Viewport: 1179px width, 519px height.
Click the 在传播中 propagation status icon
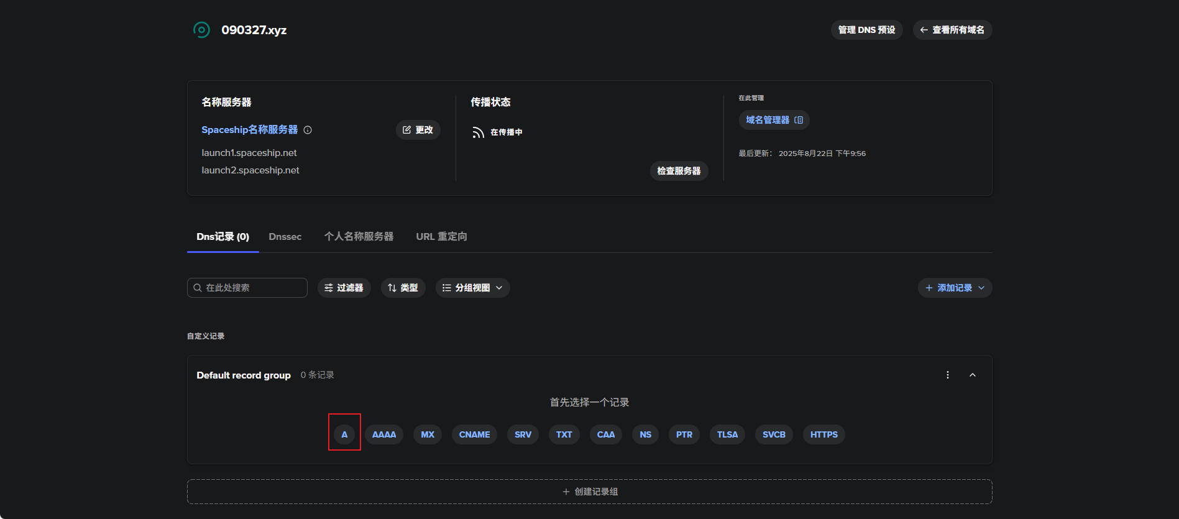click(478, 132)
